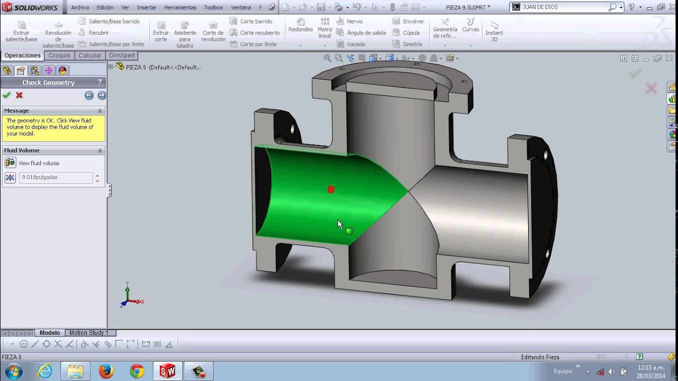Click the Redondeo fillet tool
This screenshot has width=678, height=381.
300,25
